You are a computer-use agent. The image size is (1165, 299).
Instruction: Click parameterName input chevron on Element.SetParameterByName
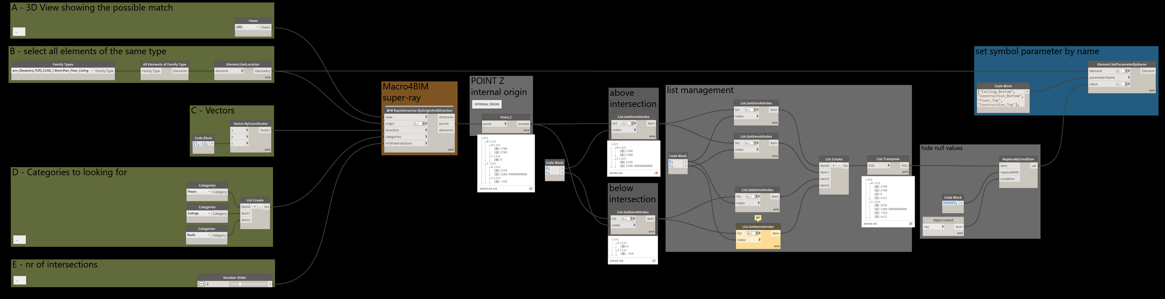tap(1128, 78)
